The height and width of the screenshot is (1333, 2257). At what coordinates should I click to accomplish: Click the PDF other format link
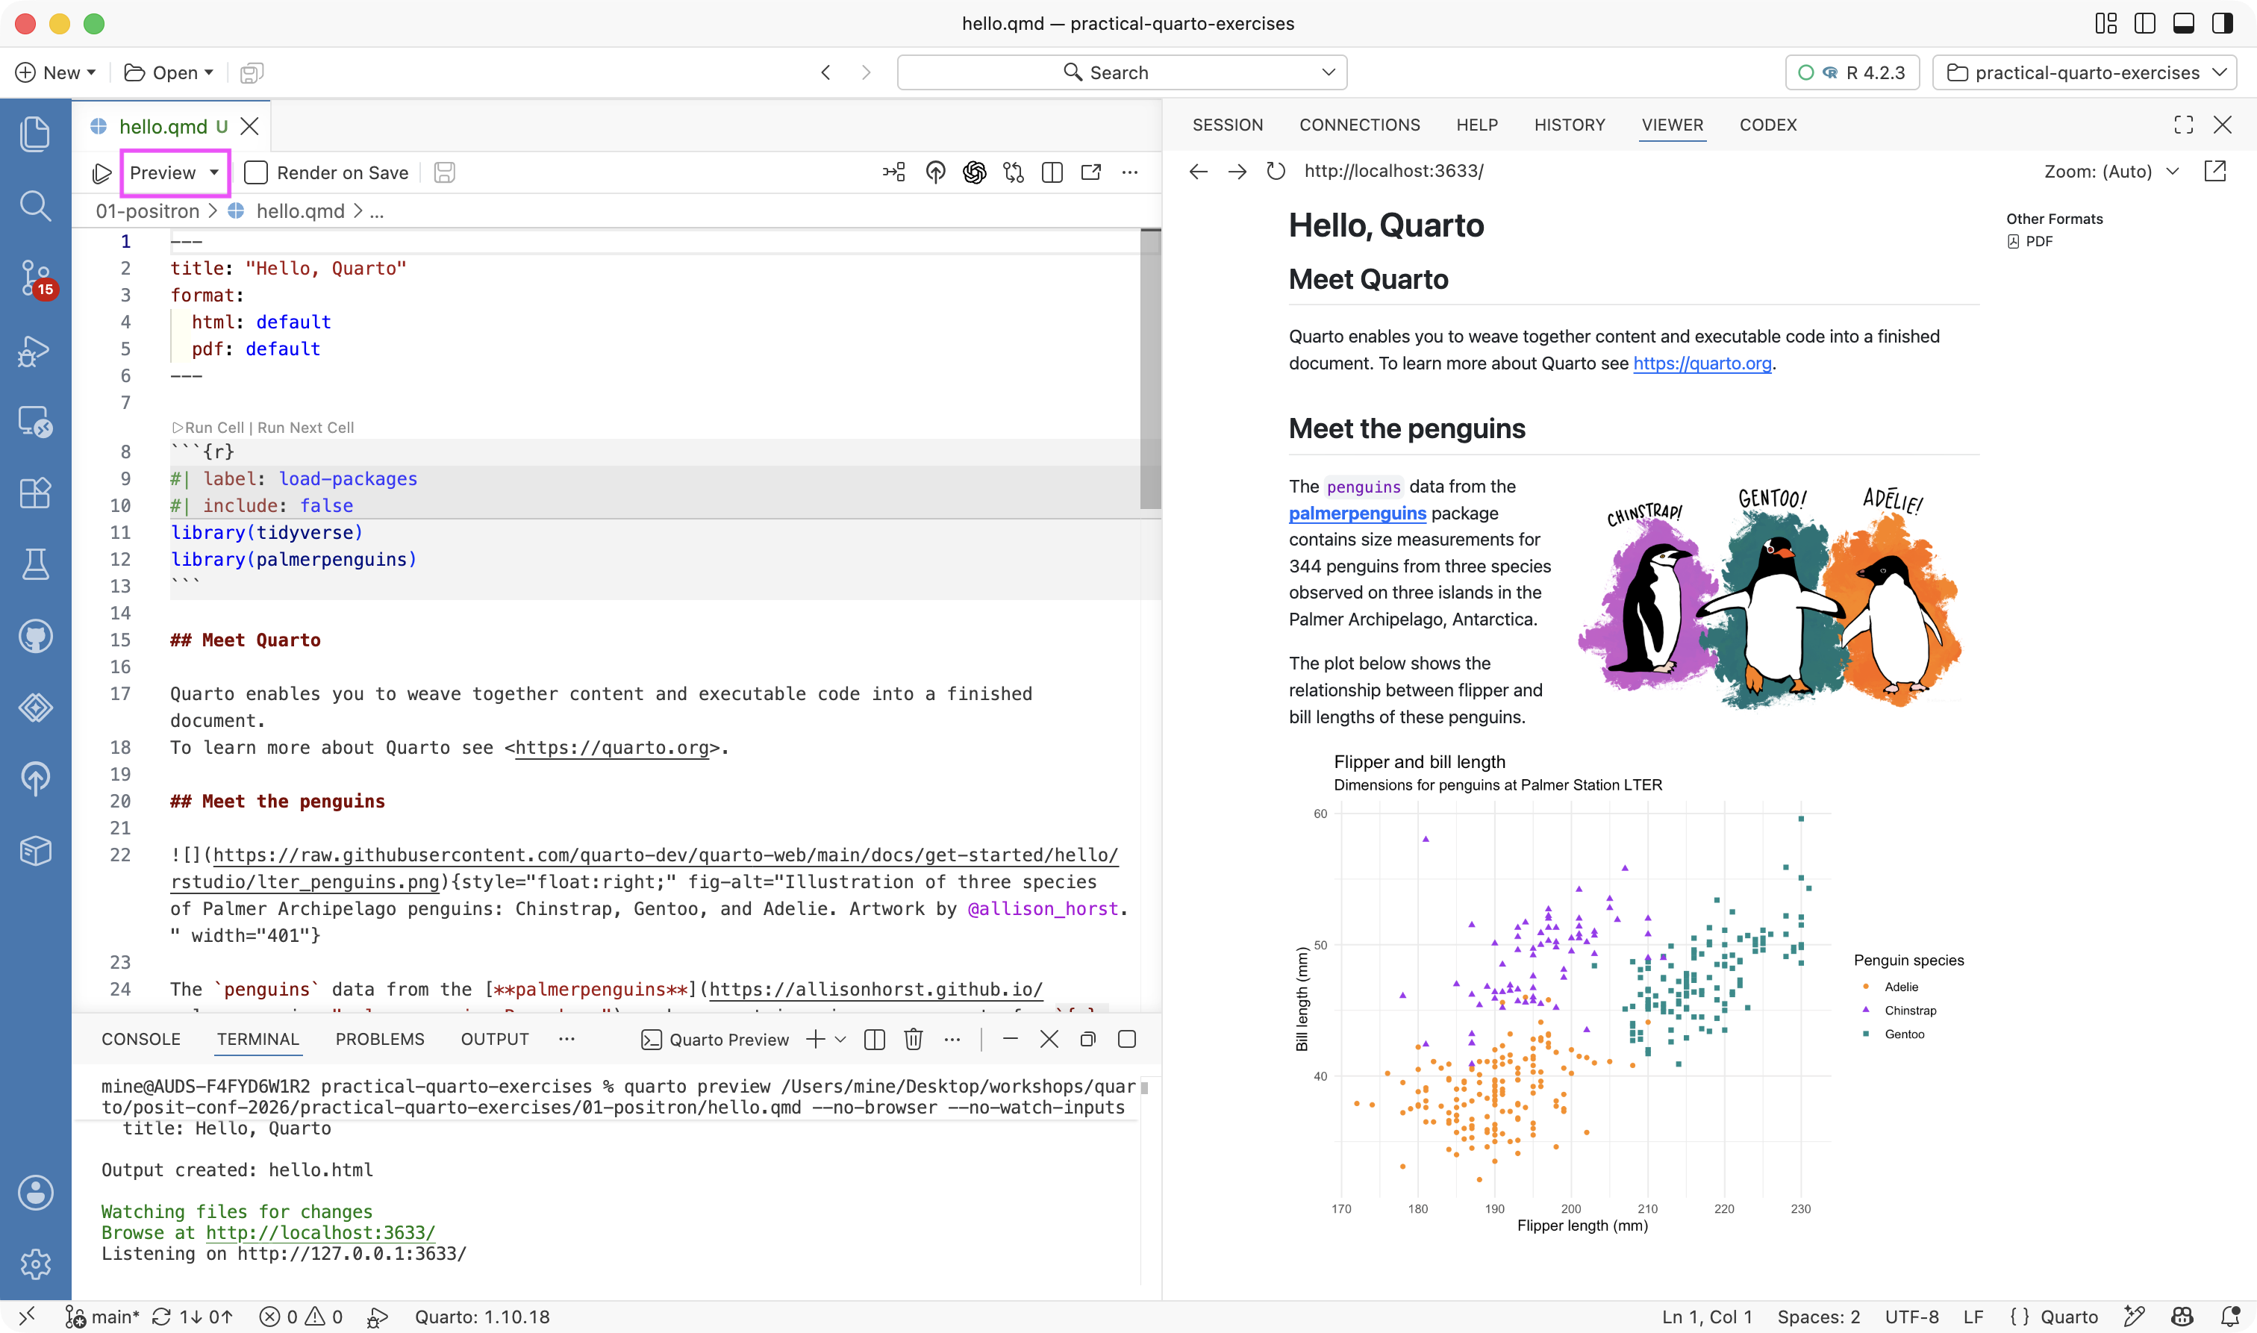[2030, 242]
